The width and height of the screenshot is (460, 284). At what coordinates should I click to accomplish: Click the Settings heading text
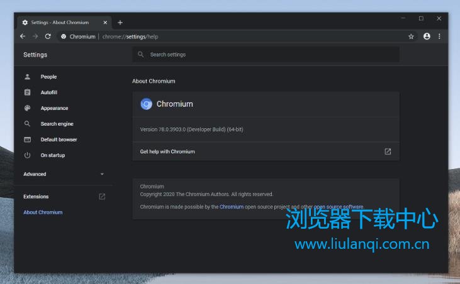(x=35, y=55)
